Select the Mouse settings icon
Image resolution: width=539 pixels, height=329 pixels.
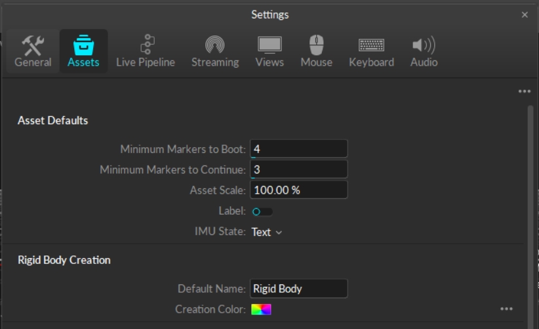(x=316, y=45)
